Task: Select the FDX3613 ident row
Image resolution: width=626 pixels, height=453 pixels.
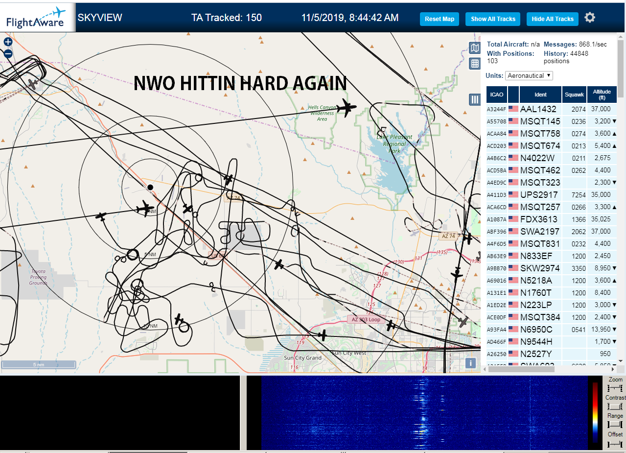Action: coord(552,219)
